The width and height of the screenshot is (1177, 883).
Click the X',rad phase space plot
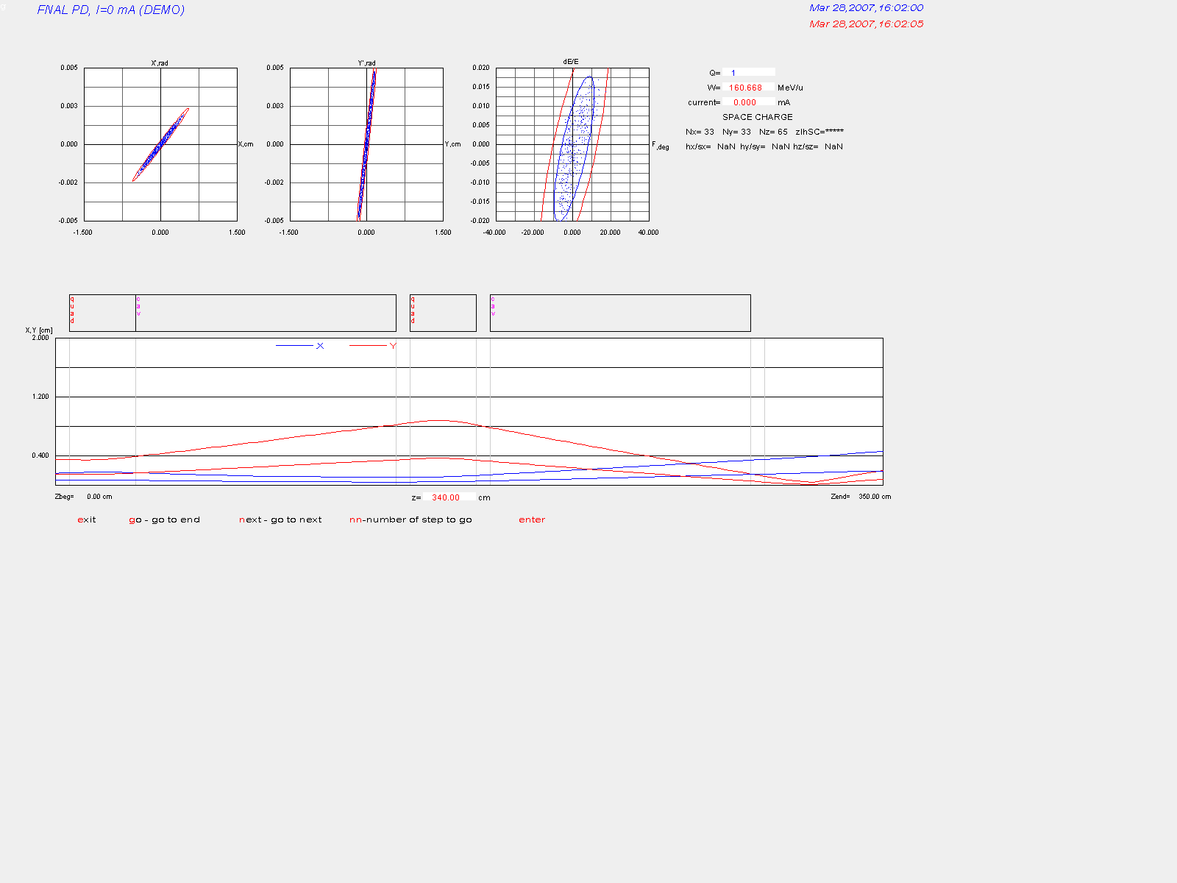(160, 144)
